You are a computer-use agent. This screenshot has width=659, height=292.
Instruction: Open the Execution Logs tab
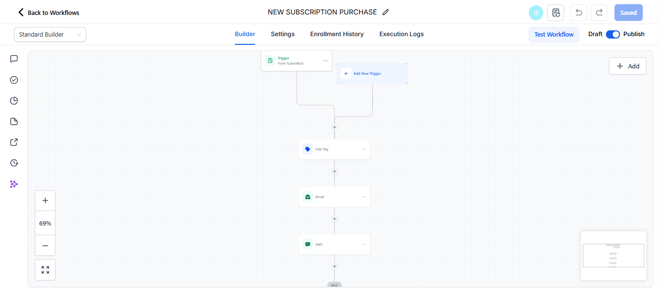click(x=402, y=34)
